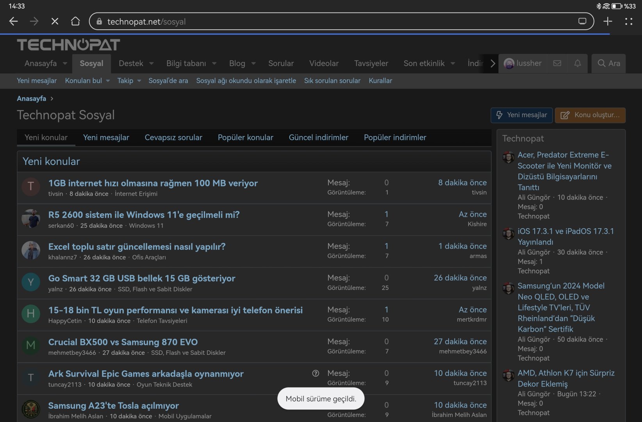Go back with the browser back arrow
The image size is (642, 422).
14,21
